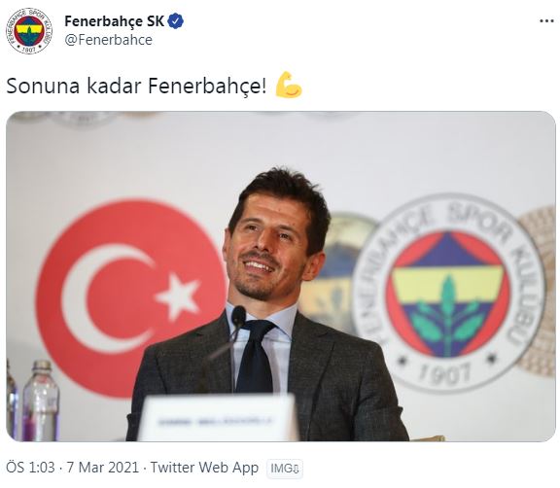Click the Fenerbahçe crest in the photo
This screenshot has width=560, height=488.
coord(448,293)
